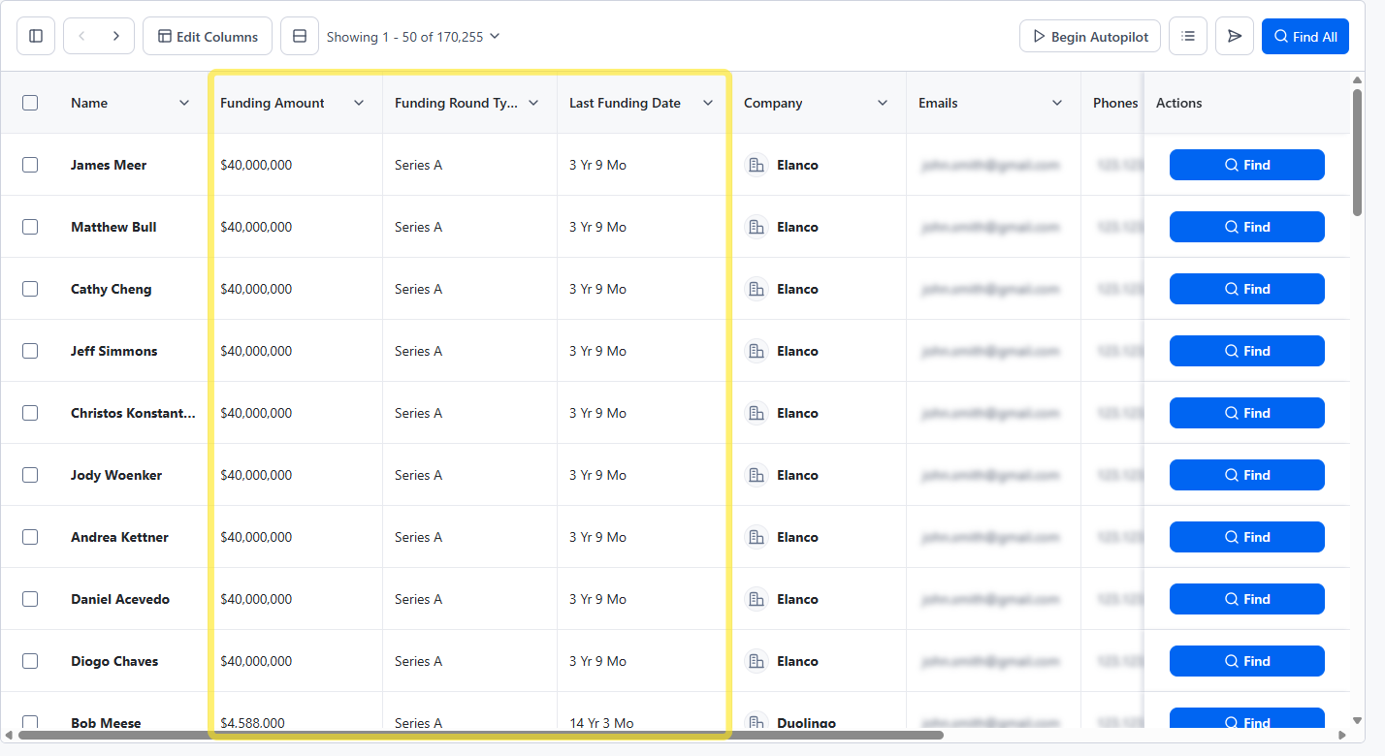
Task: Find contact for Diogo Chaves
Action: point(1247,661)
